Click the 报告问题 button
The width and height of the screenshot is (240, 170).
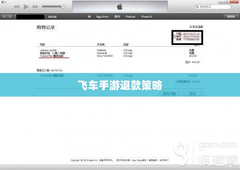169,93
